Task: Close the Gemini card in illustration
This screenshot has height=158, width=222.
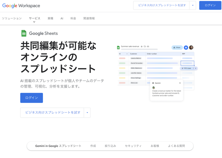Action: (x=180, y=83)
